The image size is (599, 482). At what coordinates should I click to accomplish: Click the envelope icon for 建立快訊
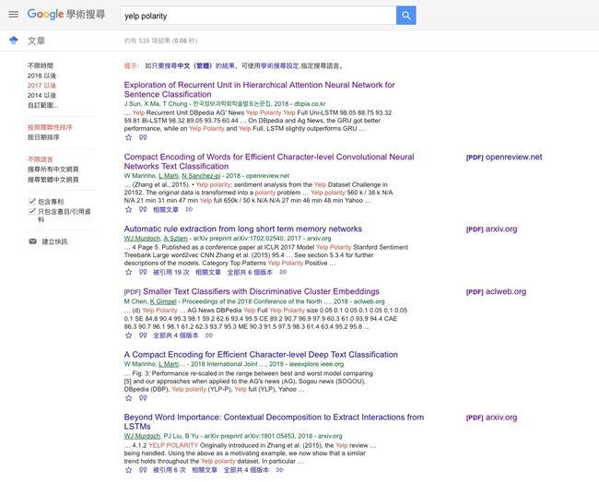pyautogui.click(x=33, y=241)
